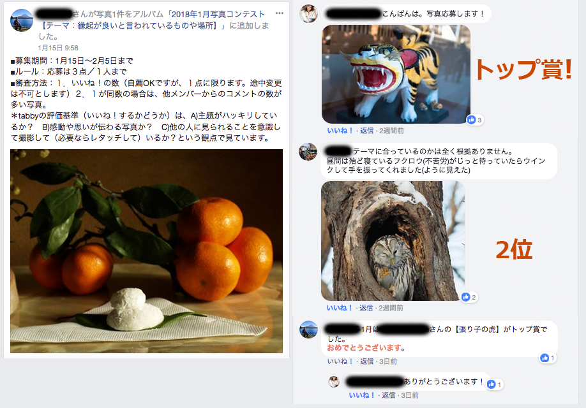The height and width of the screenshot is (408, 586).
Task: Open the three-dots post options menu
Action: [279, 13]
